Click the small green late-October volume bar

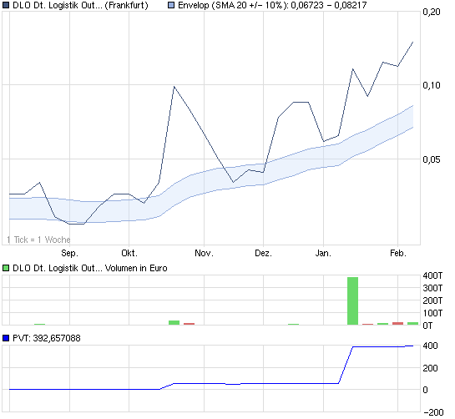[x=174, y=323]
